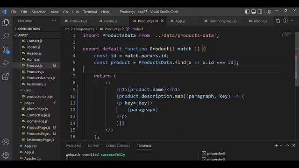Open the Go menu
This screenshot has height=168, width=299.
tap(65, 12)
